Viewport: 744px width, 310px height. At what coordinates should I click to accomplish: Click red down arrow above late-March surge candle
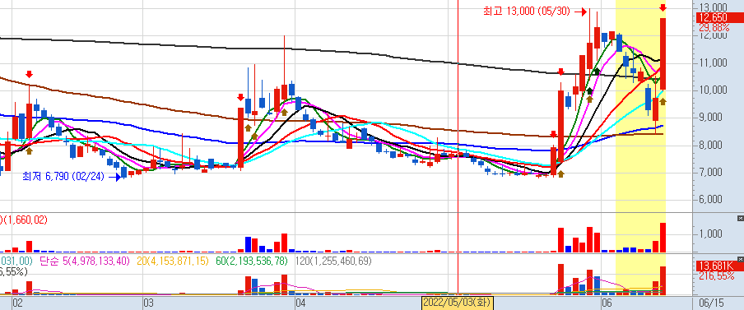click(240, 97)
